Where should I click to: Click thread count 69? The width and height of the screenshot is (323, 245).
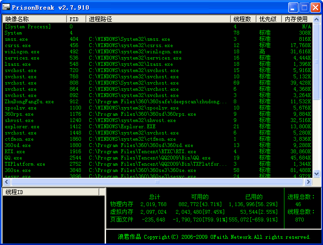tap(237, 83)
